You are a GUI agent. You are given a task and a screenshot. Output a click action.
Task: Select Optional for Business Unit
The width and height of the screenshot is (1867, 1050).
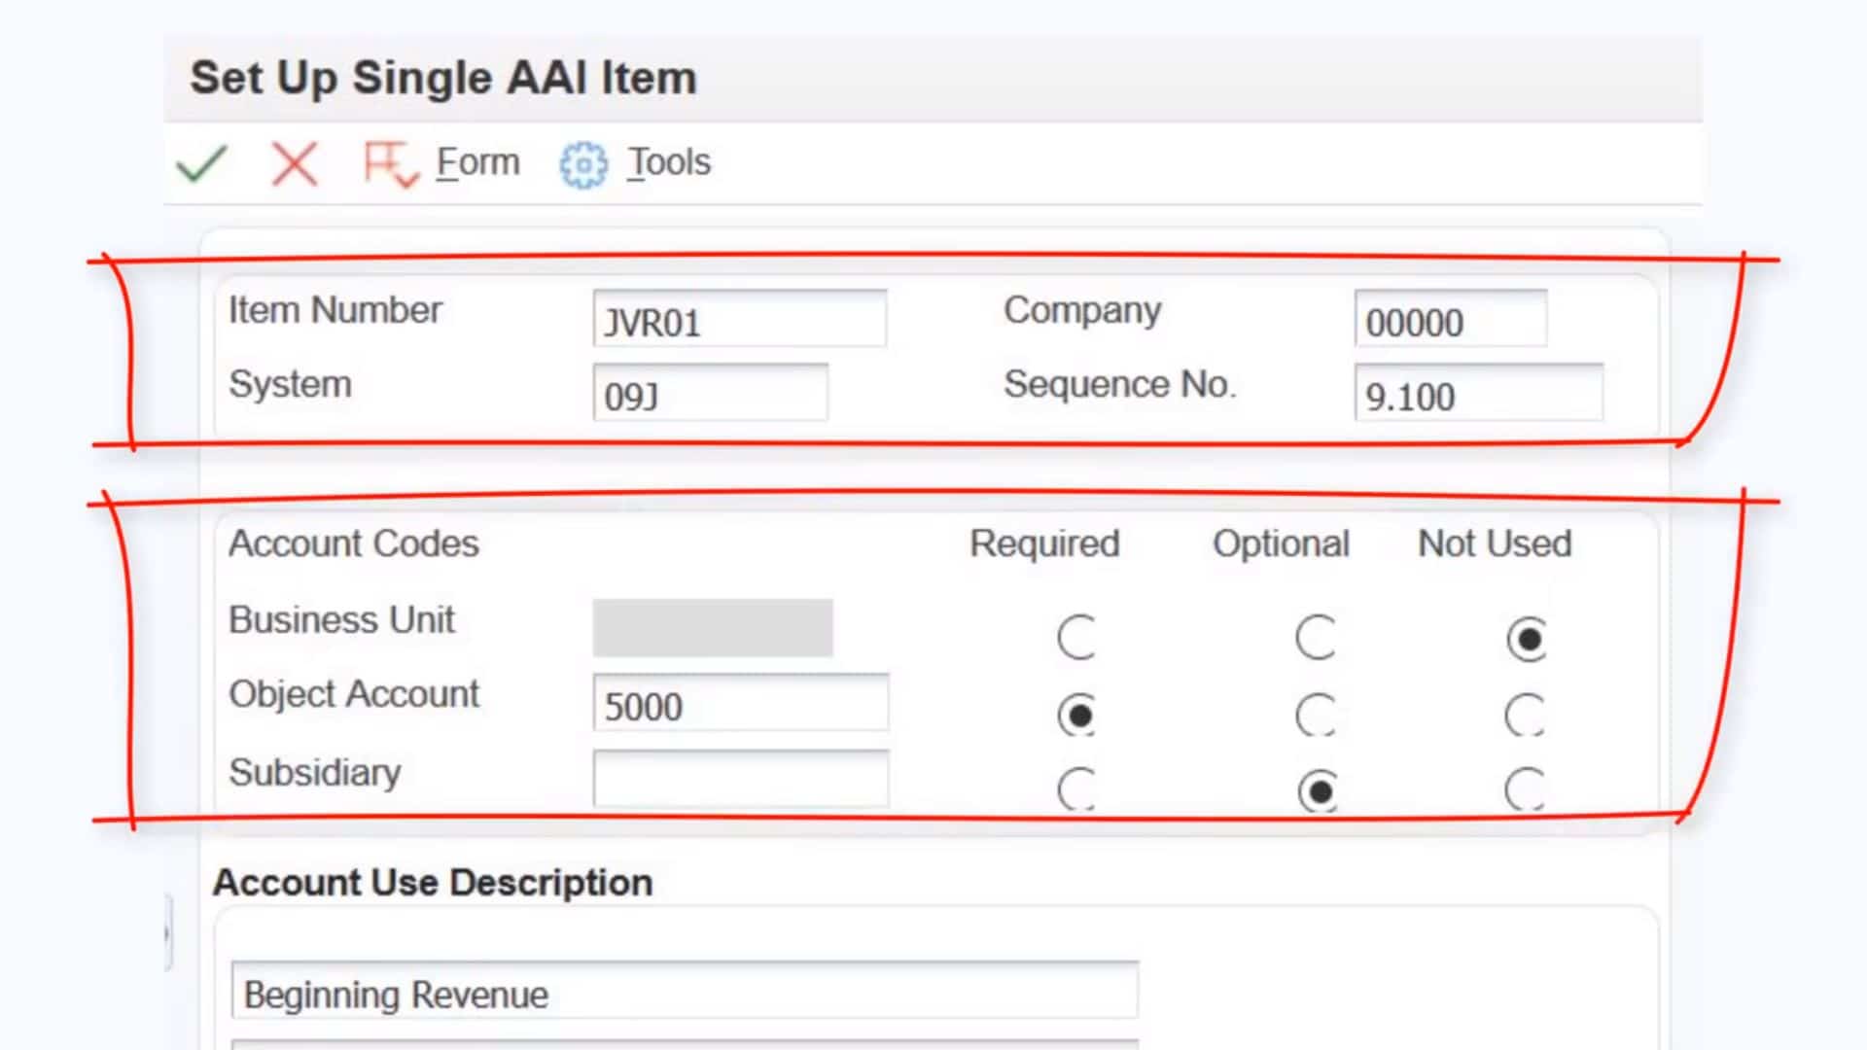[x=1316, y=638]
